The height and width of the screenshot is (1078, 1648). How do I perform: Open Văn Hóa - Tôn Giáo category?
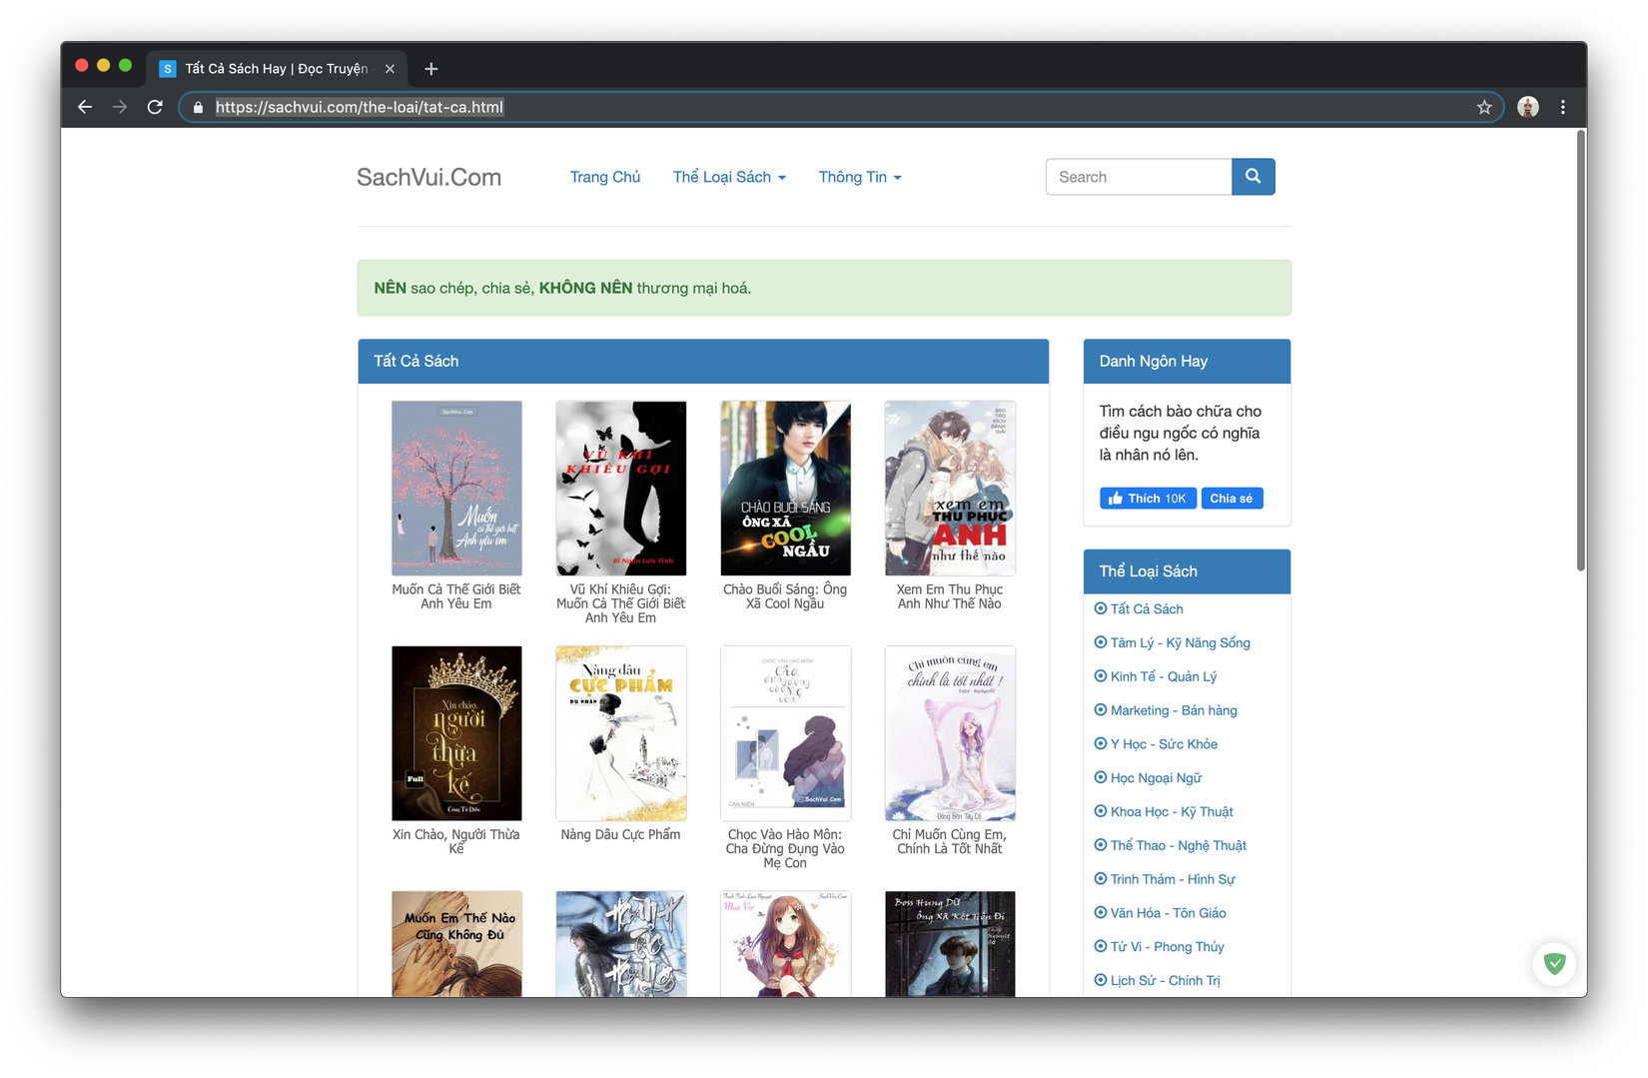tap(1169, 913)
